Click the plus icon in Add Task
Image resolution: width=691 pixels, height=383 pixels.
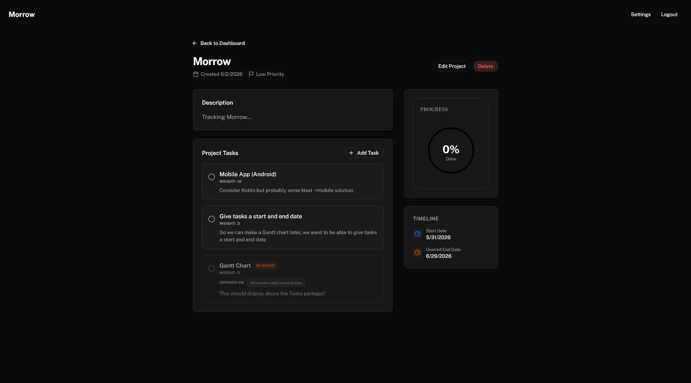click(x=351, y=153)
